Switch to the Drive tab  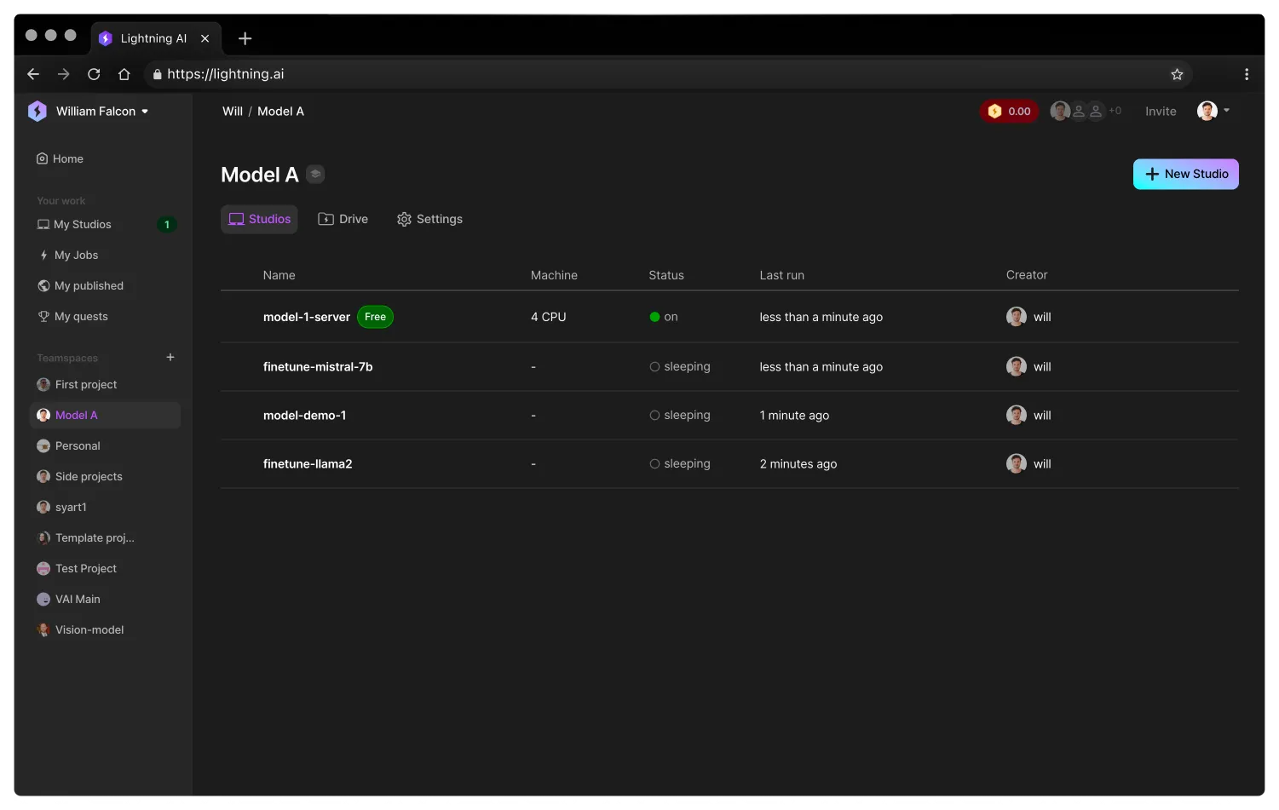click(x=343, y=220)
